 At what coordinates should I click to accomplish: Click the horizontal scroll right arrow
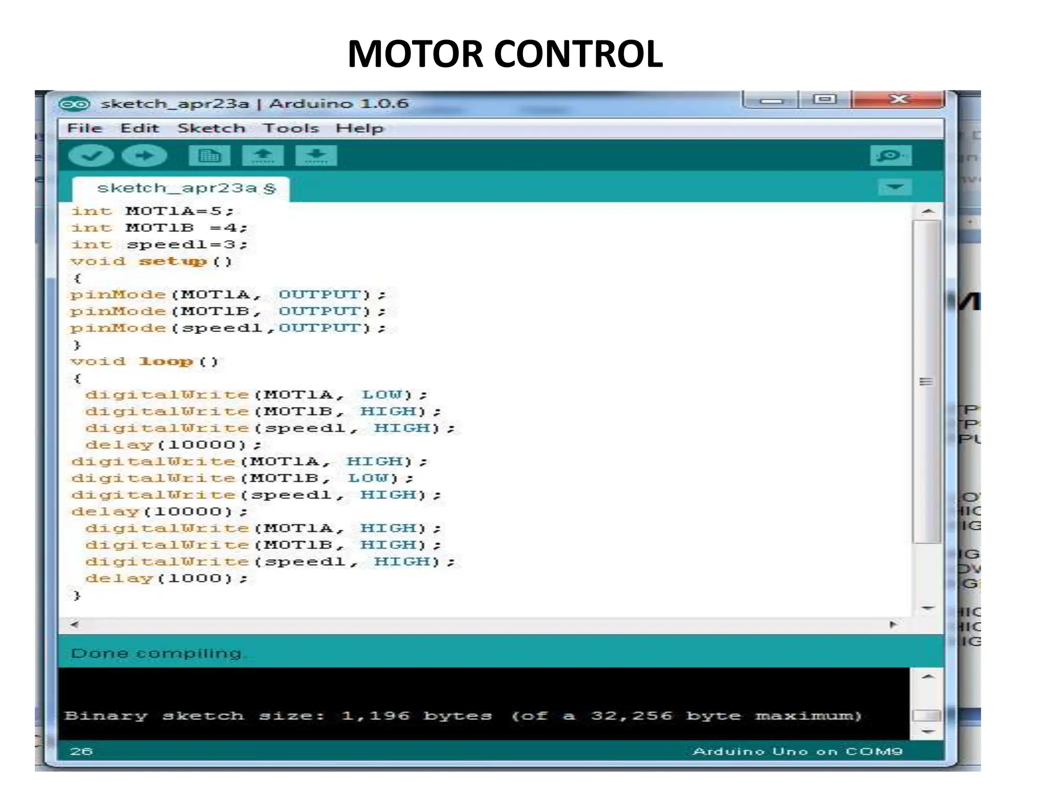pos(893,625)
